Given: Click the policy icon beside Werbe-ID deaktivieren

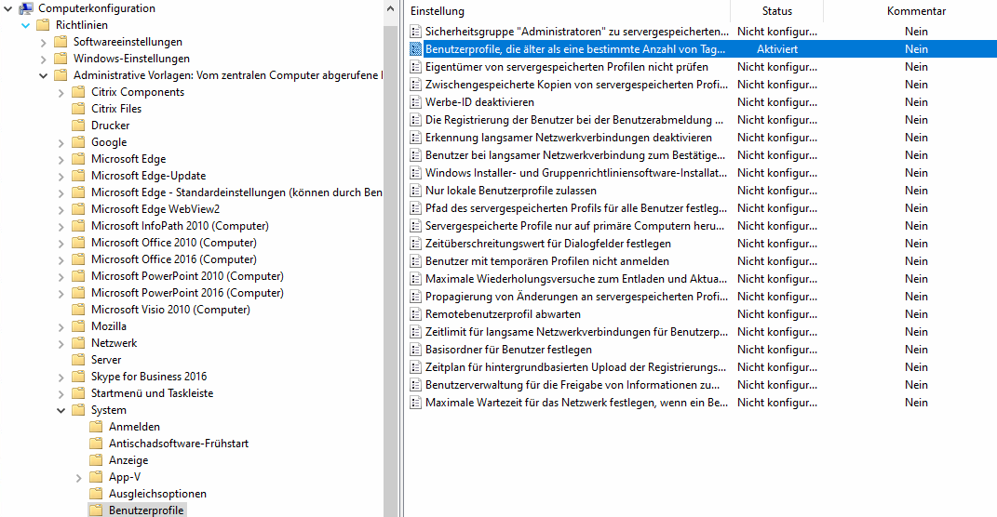Looking at the screenshot, I should click(416, 102).
